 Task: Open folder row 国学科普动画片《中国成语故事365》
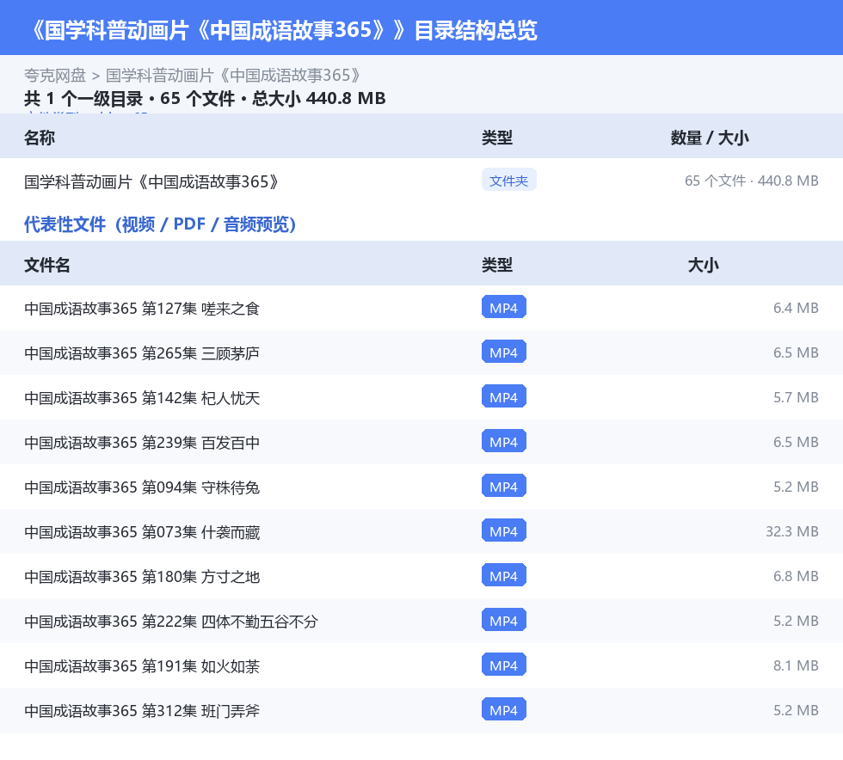pyautogui.click(x=421, y=181)
